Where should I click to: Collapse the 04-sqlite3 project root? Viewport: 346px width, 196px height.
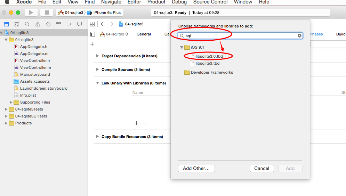(2, 33)
